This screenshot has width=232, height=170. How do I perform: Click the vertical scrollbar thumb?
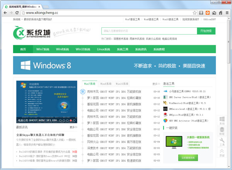[229, 42]
